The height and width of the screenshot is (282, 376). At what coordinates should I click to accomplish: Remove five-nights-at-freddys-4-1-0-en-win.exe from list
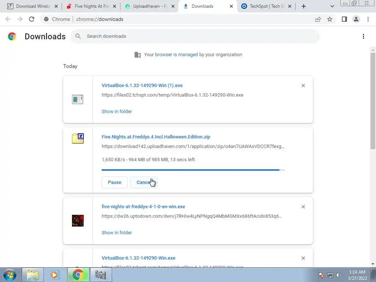tap(303, 207)
